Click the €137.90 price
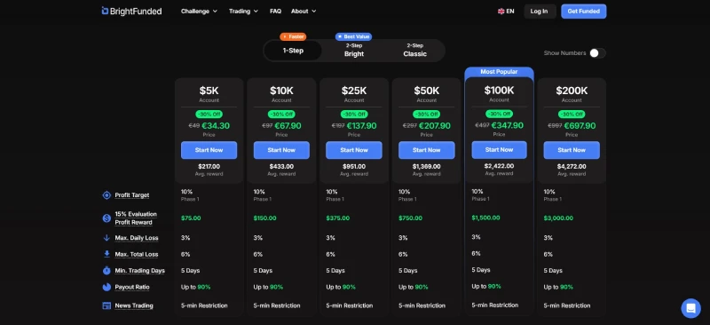 coord(362,126)
